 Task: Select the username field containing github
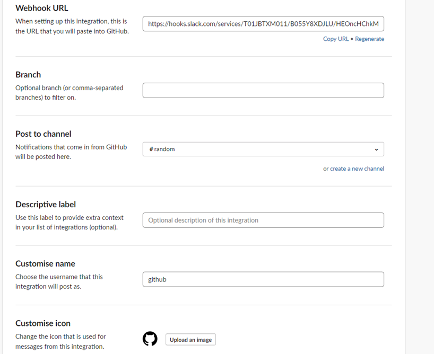pos(263,279)
